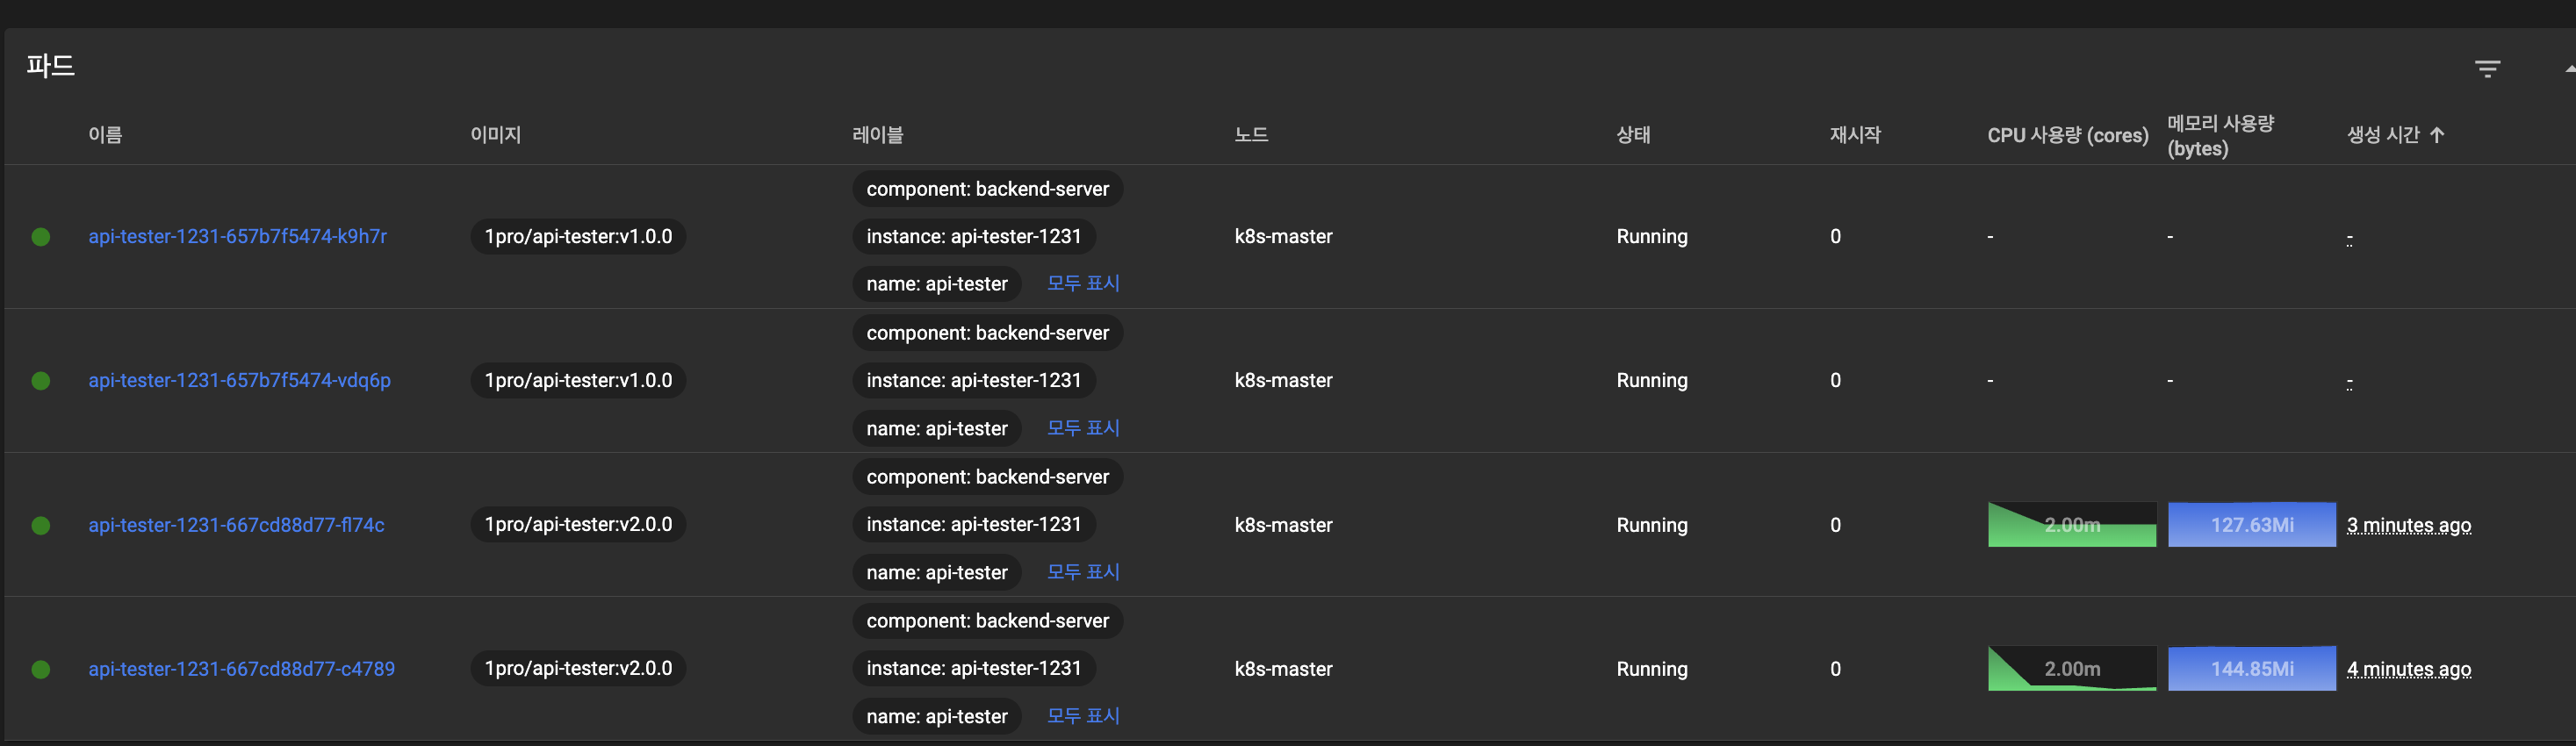The image size is (2576, 746).
Task: Click green status icon for pod c4789
Action: point(41,669)
